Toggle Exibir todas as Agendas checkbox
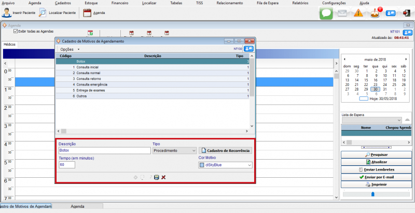Viewport: 415px width, 213px height. pos(16,31)
